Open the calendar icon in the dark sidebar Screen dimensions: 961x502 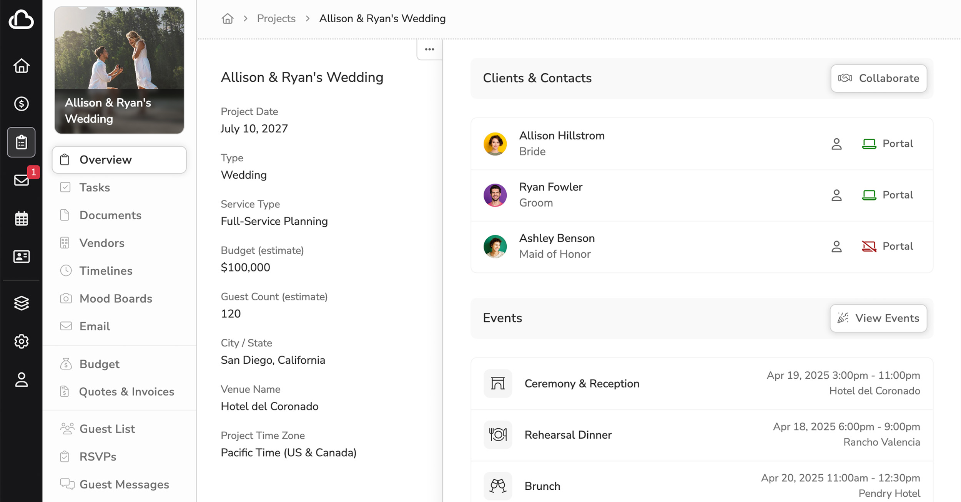[22, 219]
